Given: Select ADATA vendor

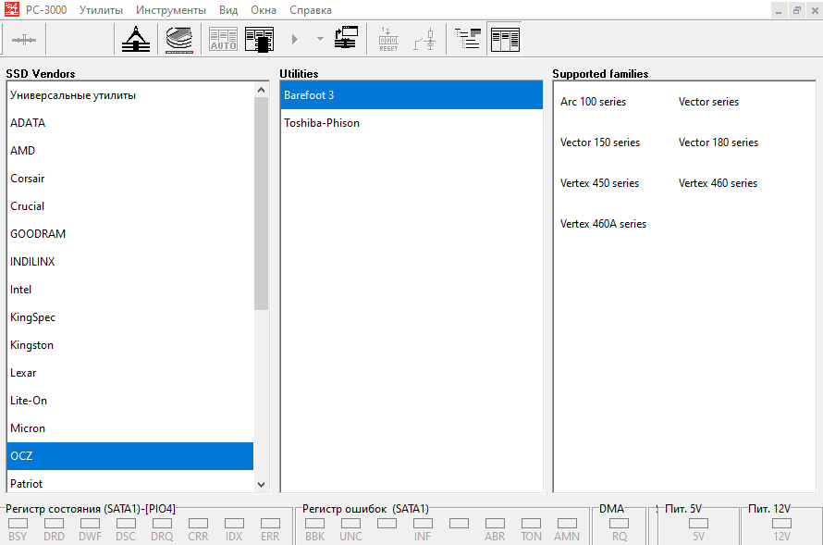Looking at the screenshot, I should [x=130, y=123].
